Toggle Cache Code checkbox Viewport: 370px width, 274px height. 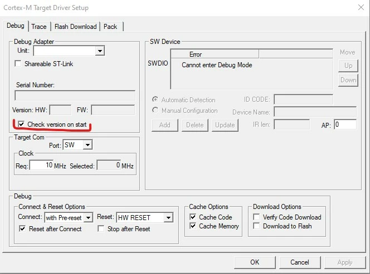coord(193,217)
